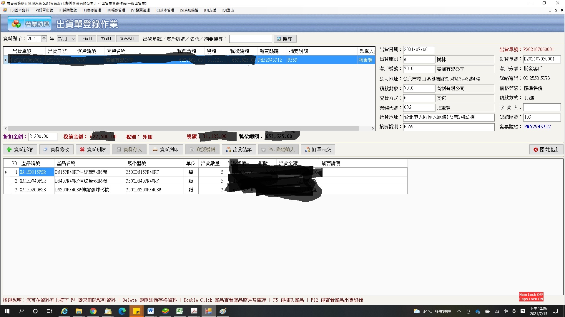Click the 營業助理 logo icon
Screen dimensions: 565x317
click(x=29, y=24)
